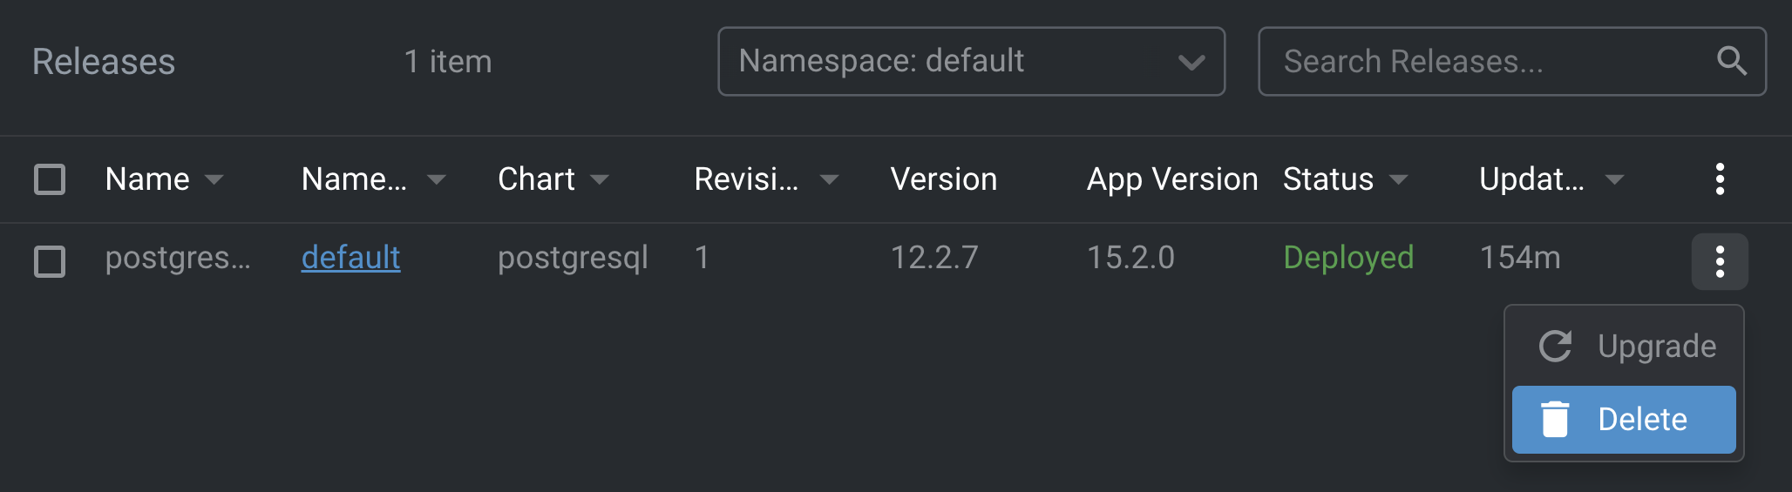Click the postgres row three-dot actions icon

pos(1719,261)
